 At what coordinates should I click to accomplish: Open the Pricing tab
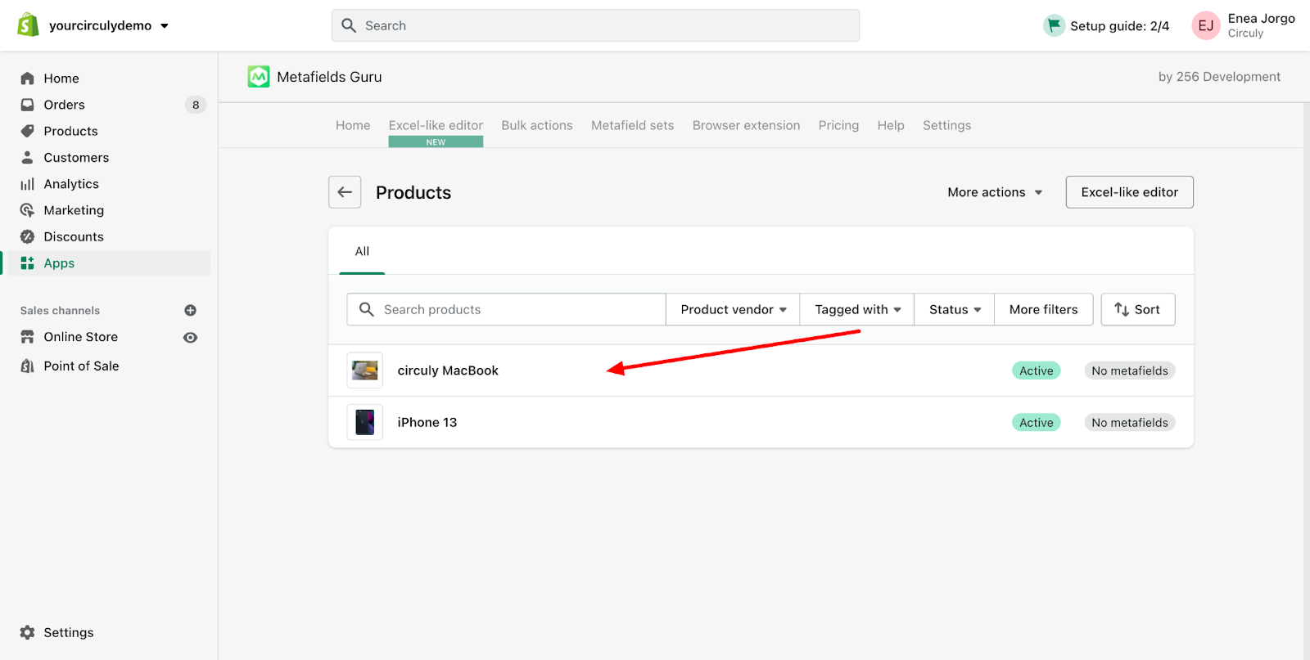(838, 125)
